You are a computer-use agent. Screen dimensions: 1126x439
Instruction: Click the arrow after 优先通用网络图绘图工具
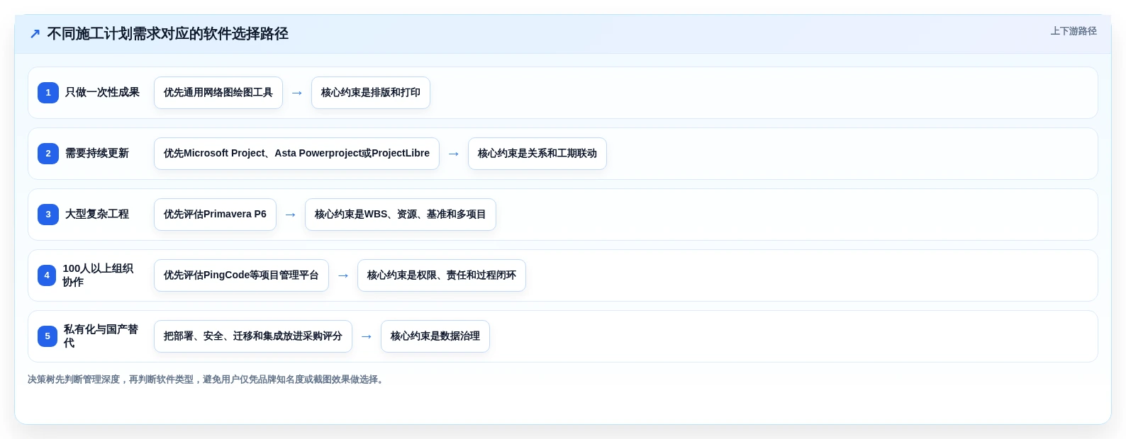(297, 93)
